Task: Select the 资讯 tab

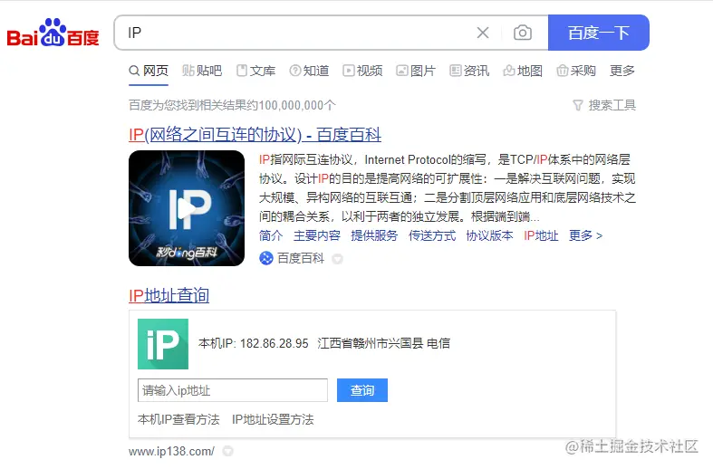Action: click(x=469, y=71)
